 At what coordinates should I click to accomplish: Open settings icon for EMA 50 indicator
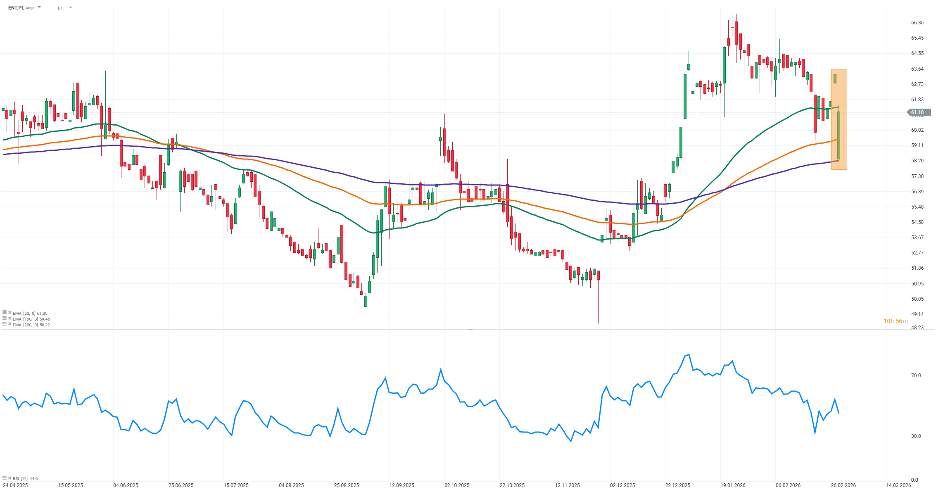pyautogui.click(x=5, y=313)
